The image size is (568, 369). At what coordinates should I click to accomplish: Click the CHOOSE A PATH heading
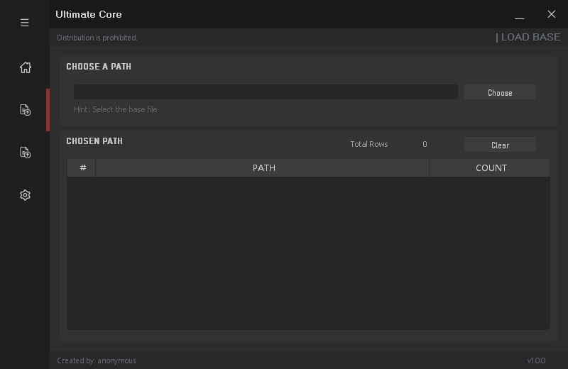tap(99, 67)
